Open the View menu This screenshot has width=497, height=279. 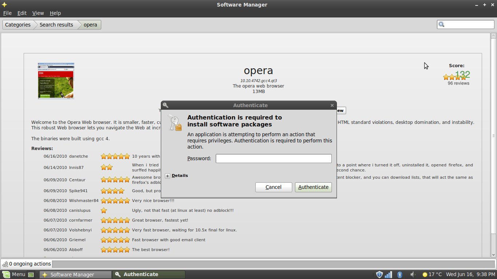pos(38,13)
